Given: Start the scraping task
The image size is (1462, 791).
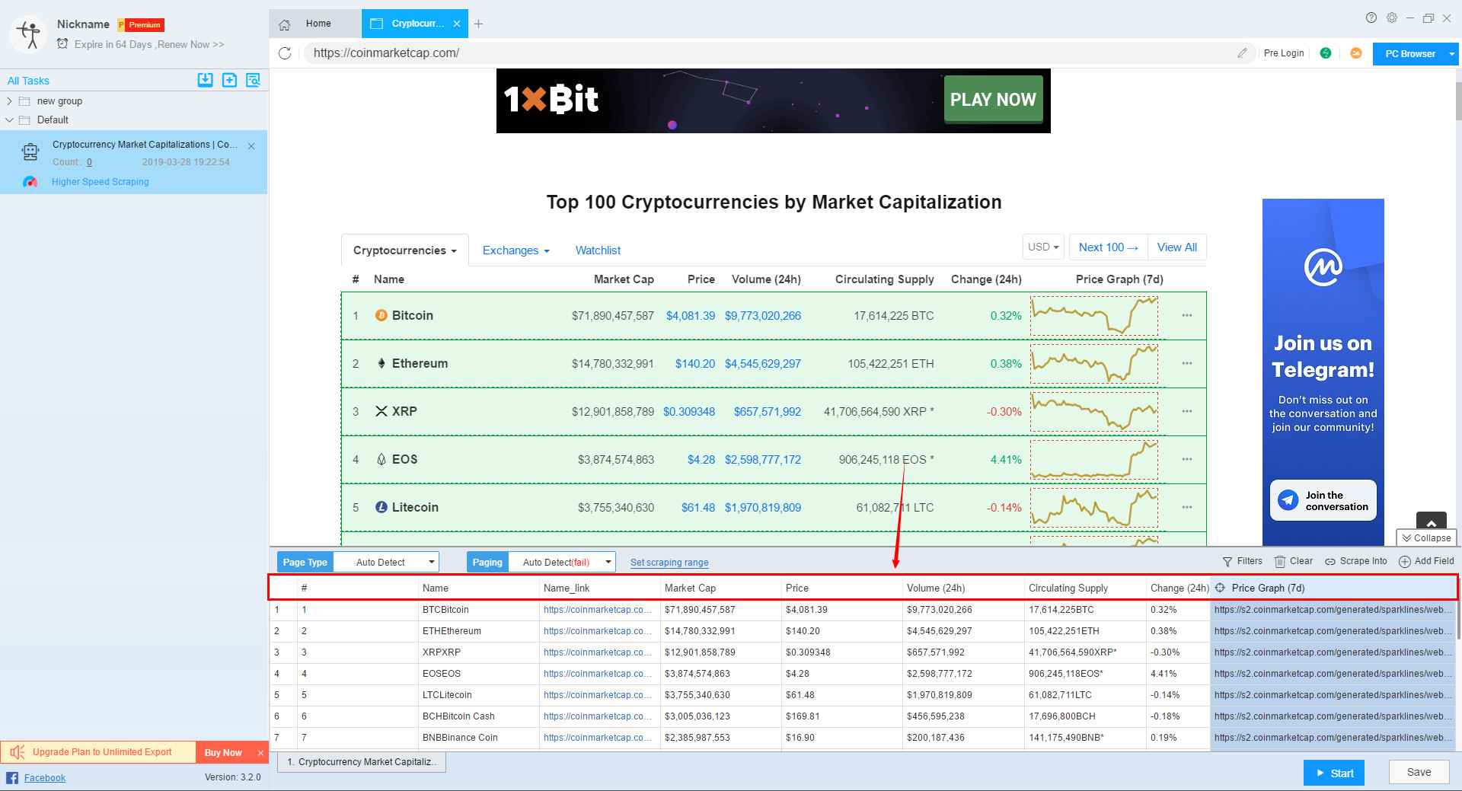Looking at the screenshot, I should (1333, 772).
